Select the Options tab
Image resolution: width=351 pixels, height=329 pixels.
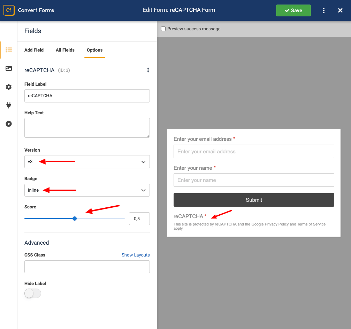tap(95, 50)
